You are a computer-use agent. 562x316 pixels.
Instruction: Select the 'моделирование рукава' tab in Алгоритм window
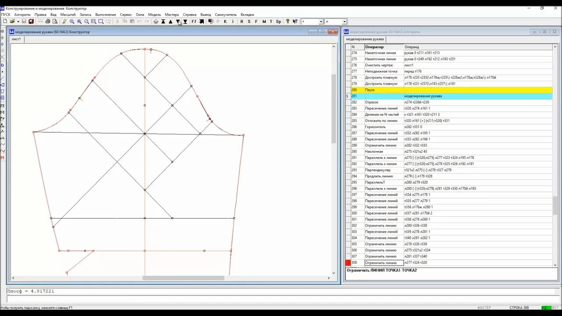(x=365, y=39)
